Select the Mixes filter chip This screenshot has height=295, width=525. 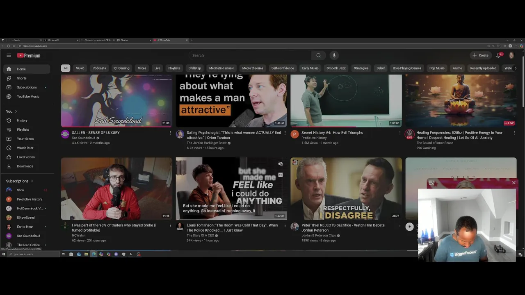142,68
